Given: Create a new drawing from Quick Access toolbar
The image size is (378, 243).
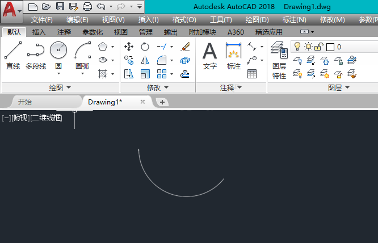Looking at the screenshot, I should pyautogui.click(x=33, y=6).
